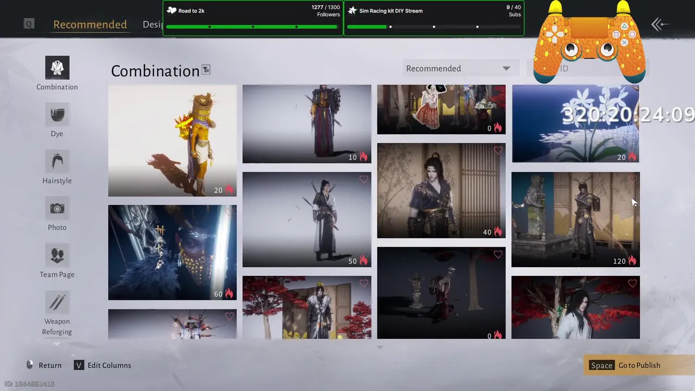This screenshot has width=695, height=391.
Task: Open the Photo camera icon
Action: coord(57,209)
